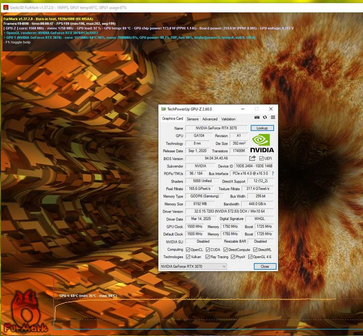Click the GPU field GA104
The image size is (363, 336).
tap(199, 136)
